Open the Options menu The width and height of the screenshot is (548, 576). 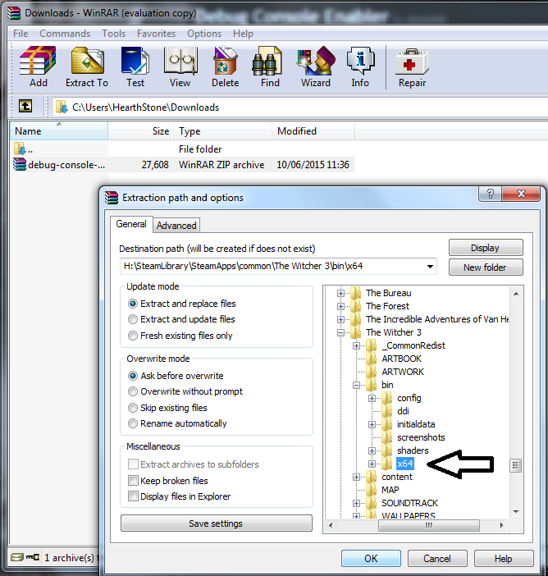(x=204, y=34)
